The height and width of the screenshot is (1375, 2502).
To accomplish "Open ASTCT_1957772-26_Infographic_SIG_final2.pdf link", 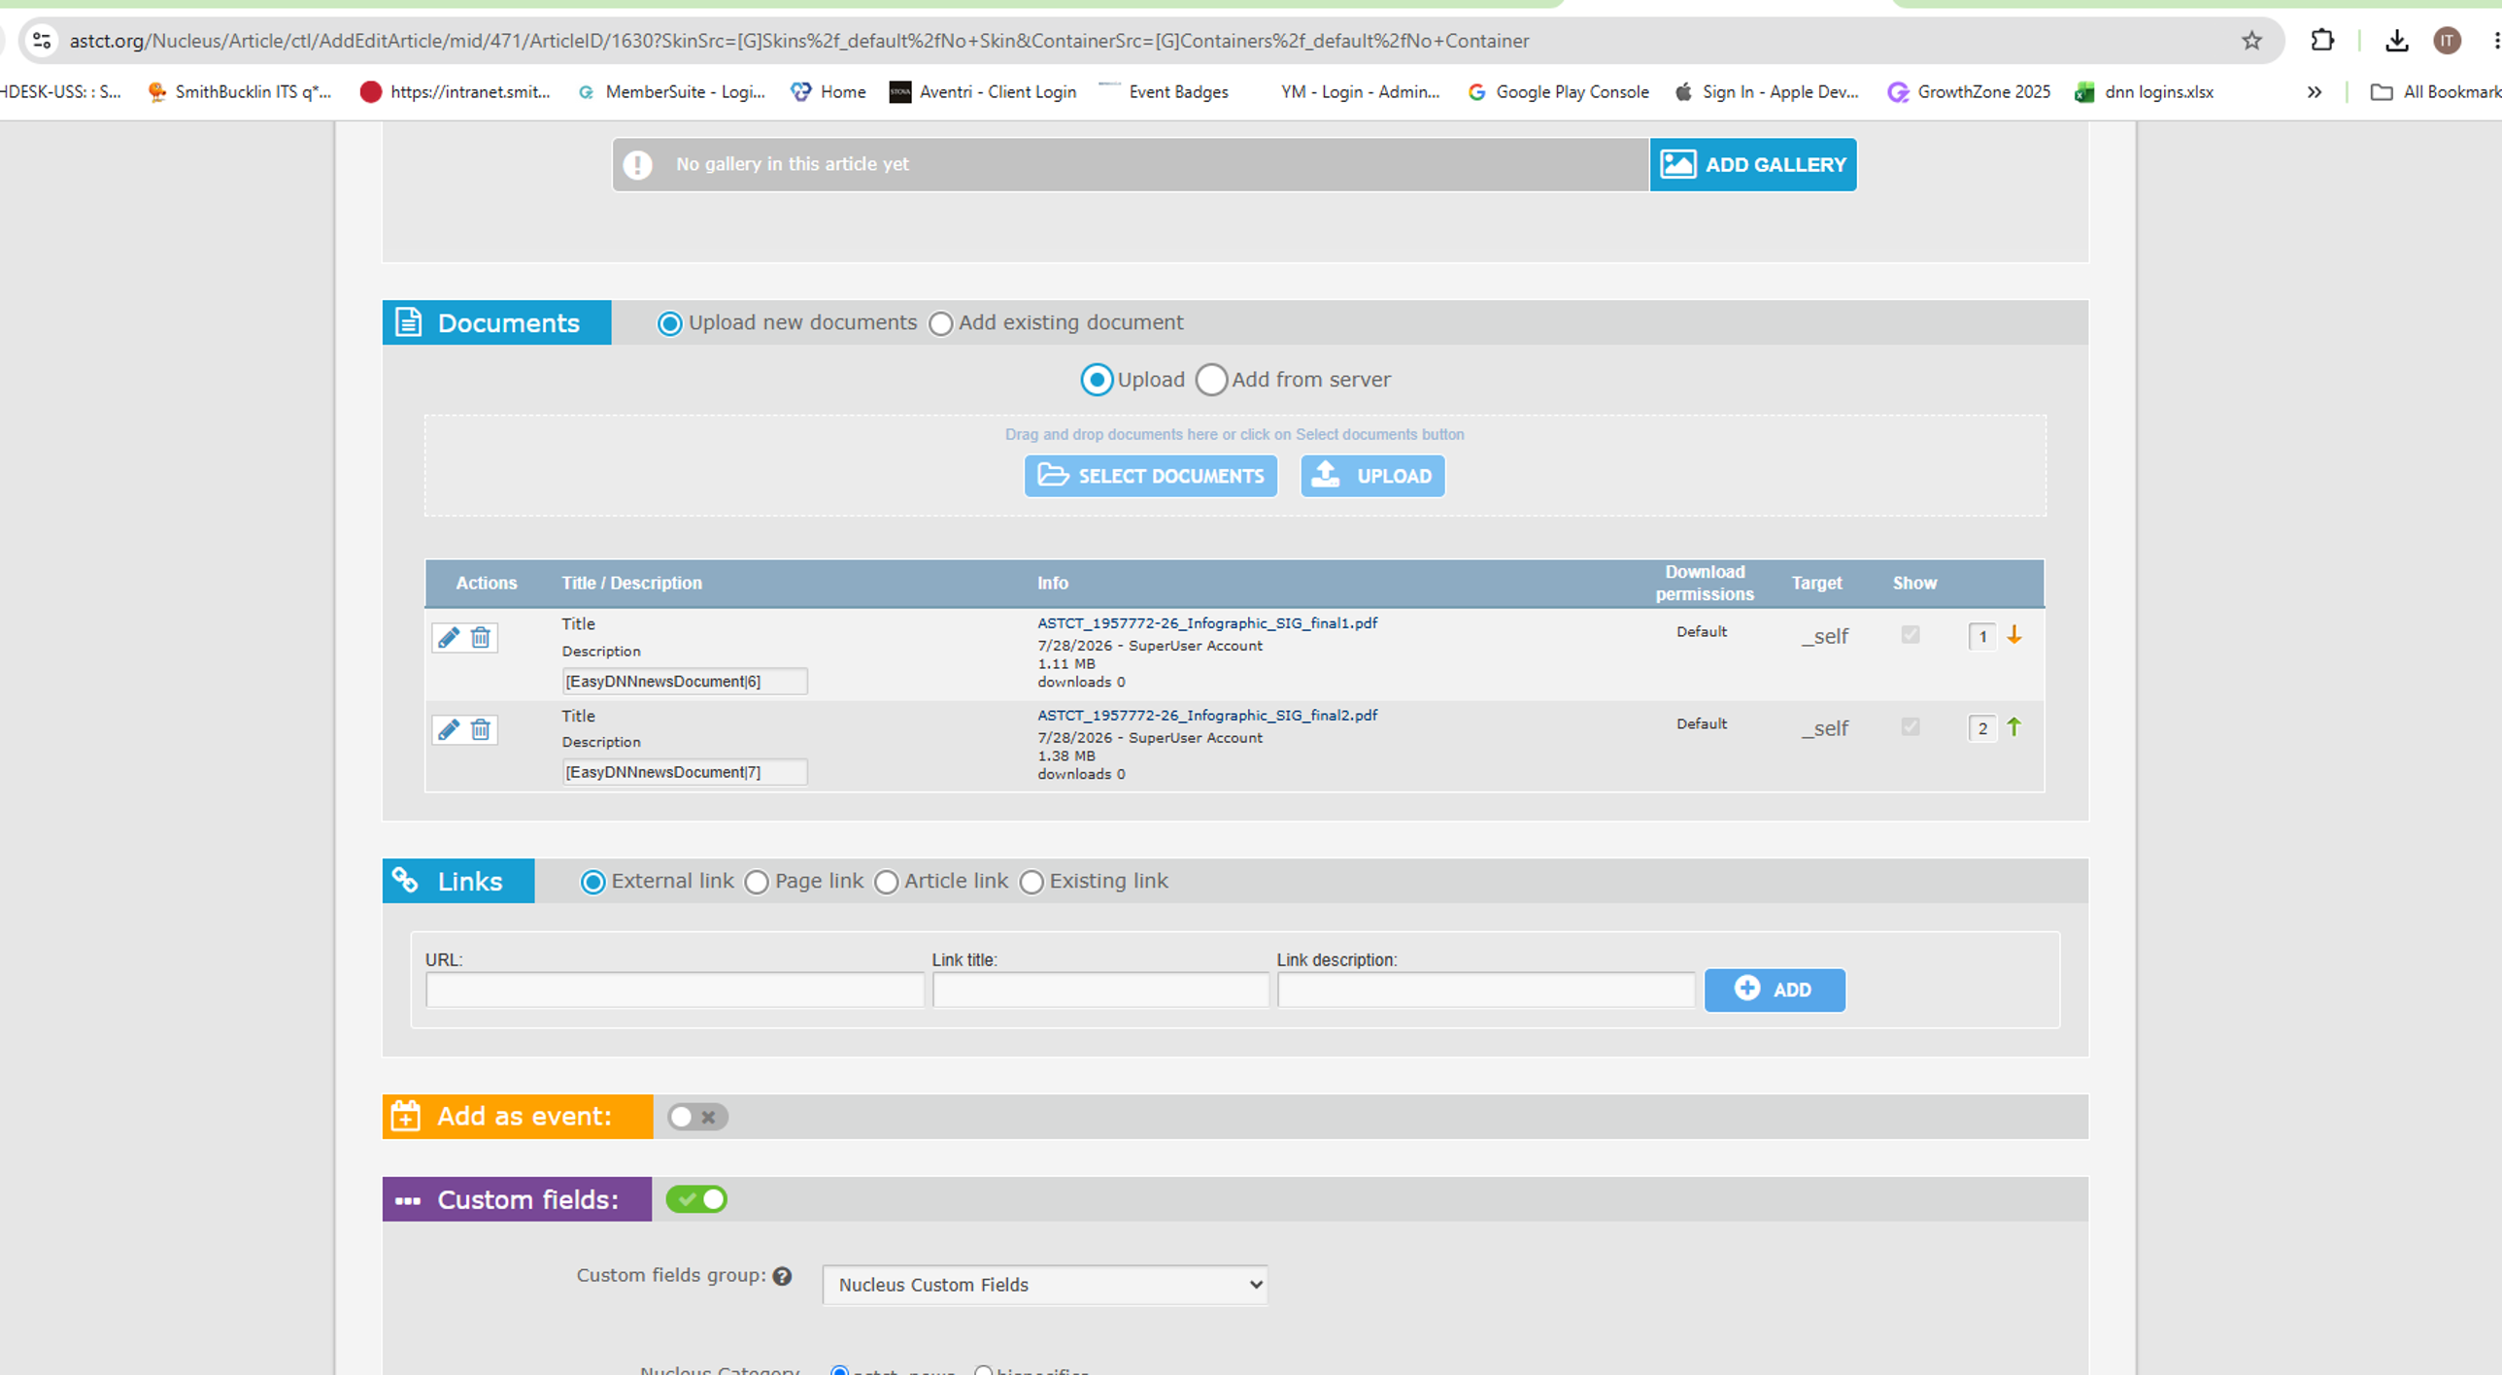I will click(1206, 716).
